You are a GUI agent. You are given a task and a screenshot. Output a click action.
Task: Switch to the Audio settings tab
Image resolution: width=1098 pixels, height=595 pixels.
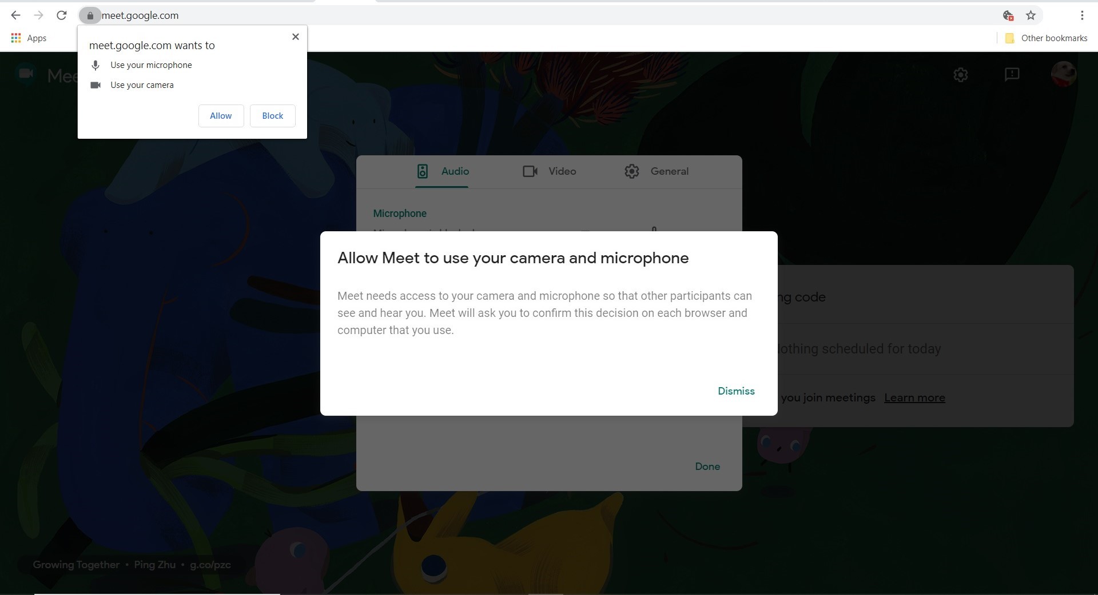click(x=443, y=171)
